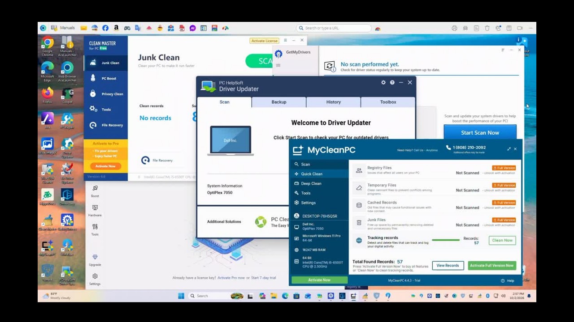Switch to the Backup tab
The image size is (574, 322).
[x=279, y=102]
